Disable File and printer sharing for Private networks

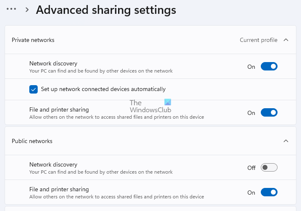point(269,113)
